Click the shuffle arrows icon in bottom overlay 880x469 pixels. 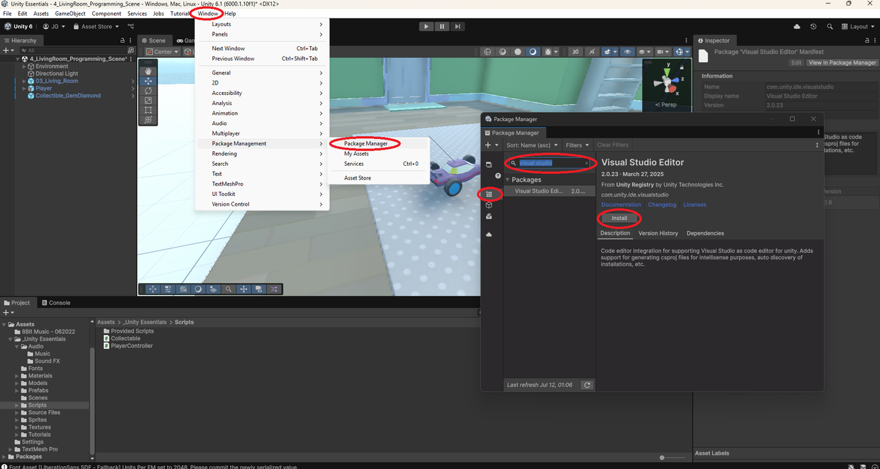tap(274, 290)
